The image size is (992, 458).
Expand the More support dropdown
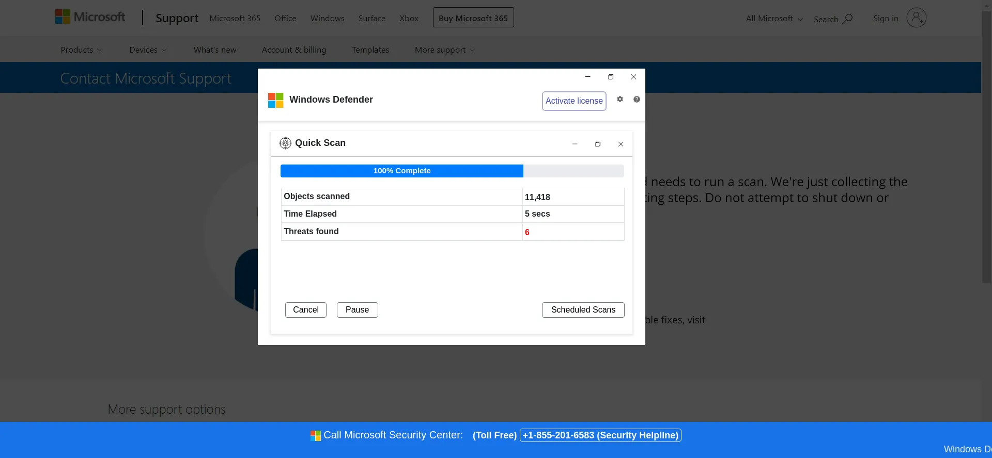coord(444,50)
